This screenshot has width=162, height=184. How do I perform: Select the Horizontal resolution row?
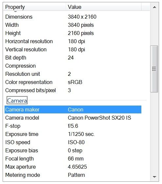pos(73,41)
